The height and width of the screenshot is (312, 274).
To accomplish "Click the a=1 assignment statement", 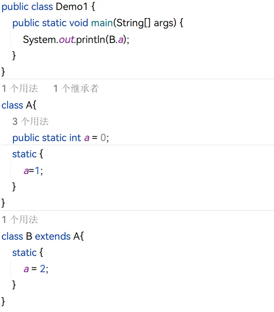I will coord(33,171).
